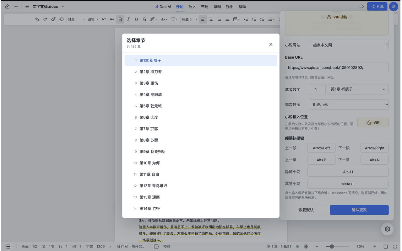Click the outline list icon in status bar

pyautogui.click(x=8, y=247)
